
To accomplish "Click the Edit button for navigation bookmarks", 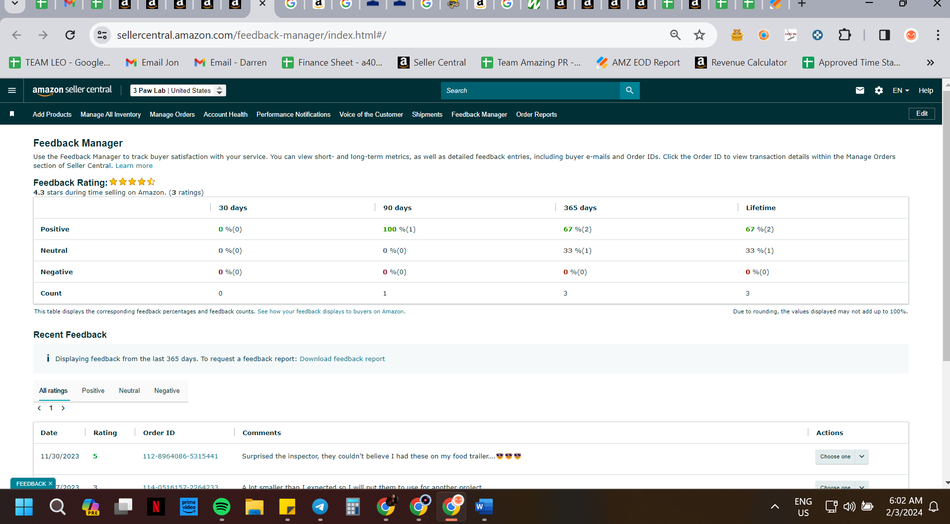I will pos(922,114).
